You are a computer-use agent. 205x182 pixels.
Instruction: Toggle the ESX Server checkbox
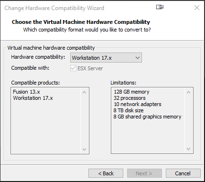73,68
